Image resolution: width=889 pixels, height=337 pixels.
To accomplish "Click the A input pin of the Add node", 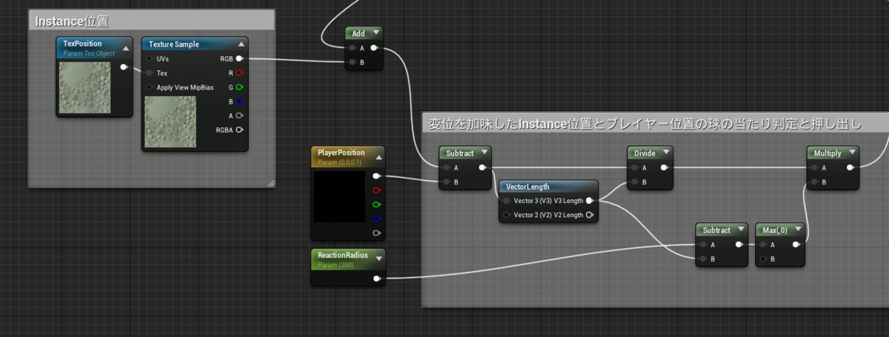I will click(353, 48).
